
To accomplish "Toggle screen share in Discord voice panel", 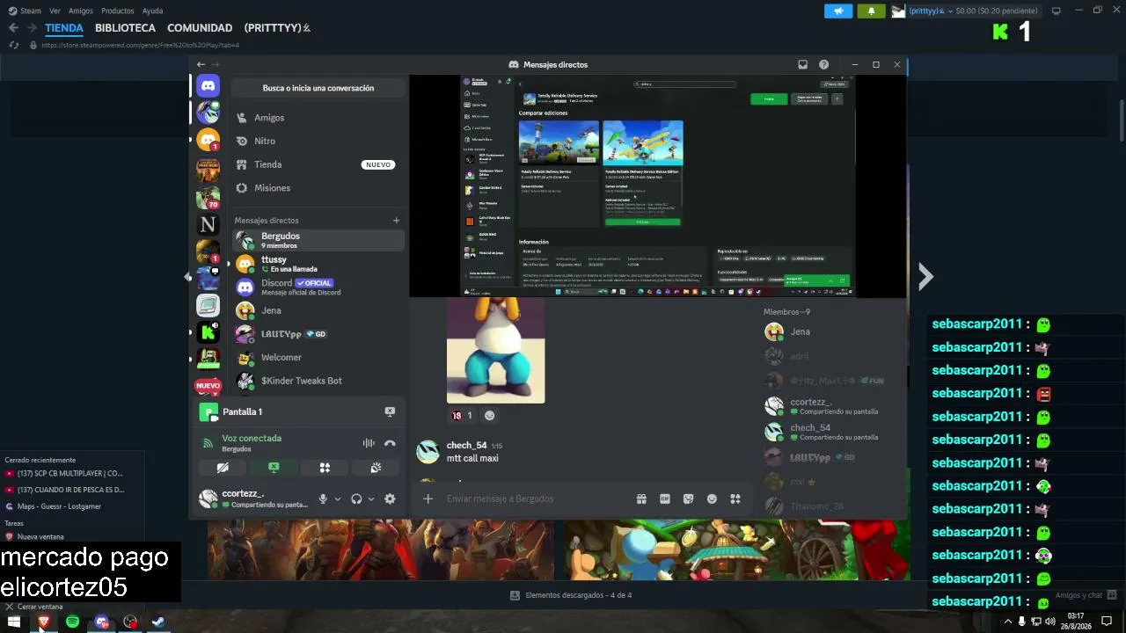I will (274, 468).
